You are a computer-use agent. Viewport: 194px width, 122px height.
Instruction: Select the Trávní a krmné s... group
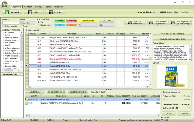pyautogui.click(x=12, y=58)
